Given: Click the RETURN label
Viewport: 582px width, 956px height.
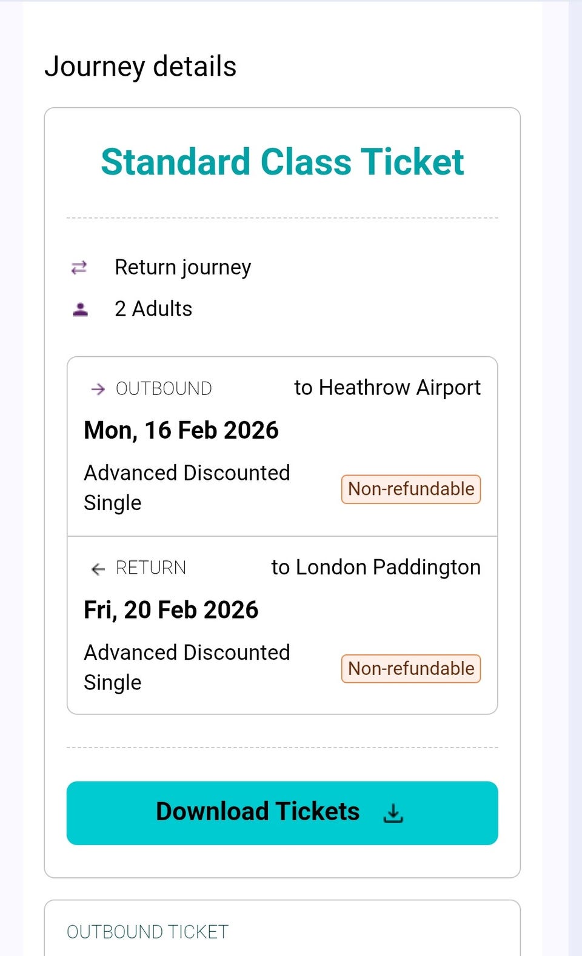Looking at the screenshot, I should (151, 568).
